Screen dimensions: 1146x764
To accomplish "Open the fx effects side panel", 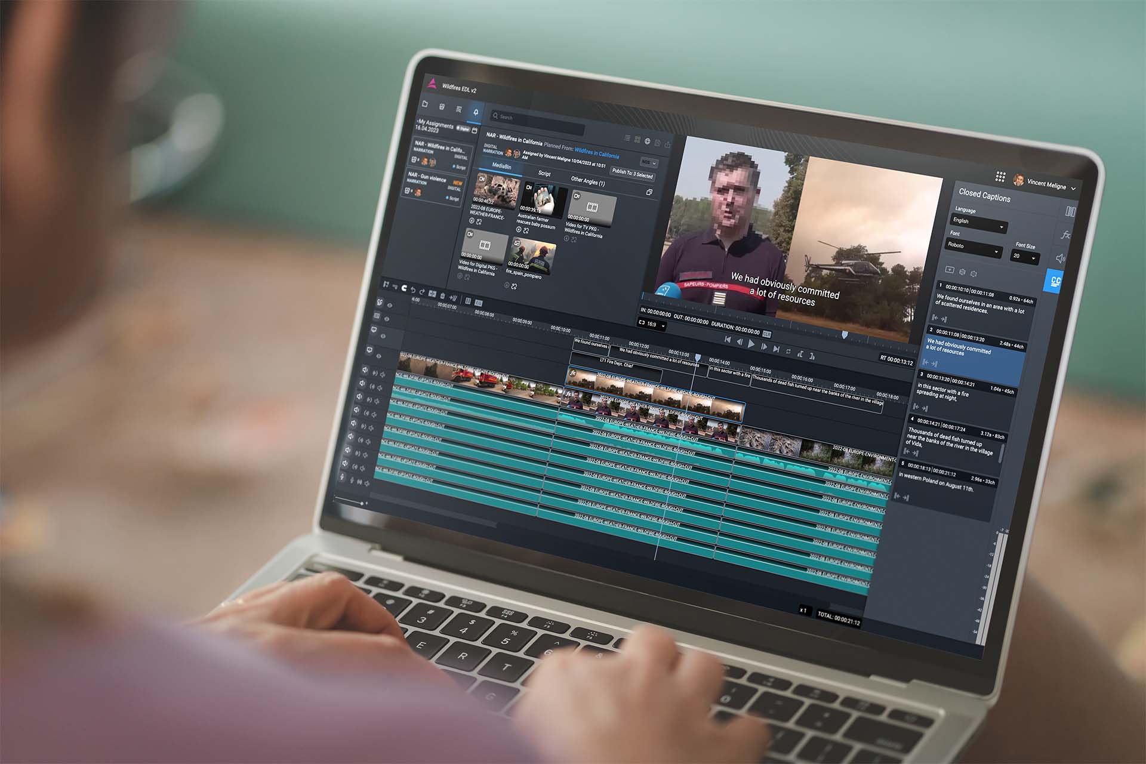I will pos(1065,235).
